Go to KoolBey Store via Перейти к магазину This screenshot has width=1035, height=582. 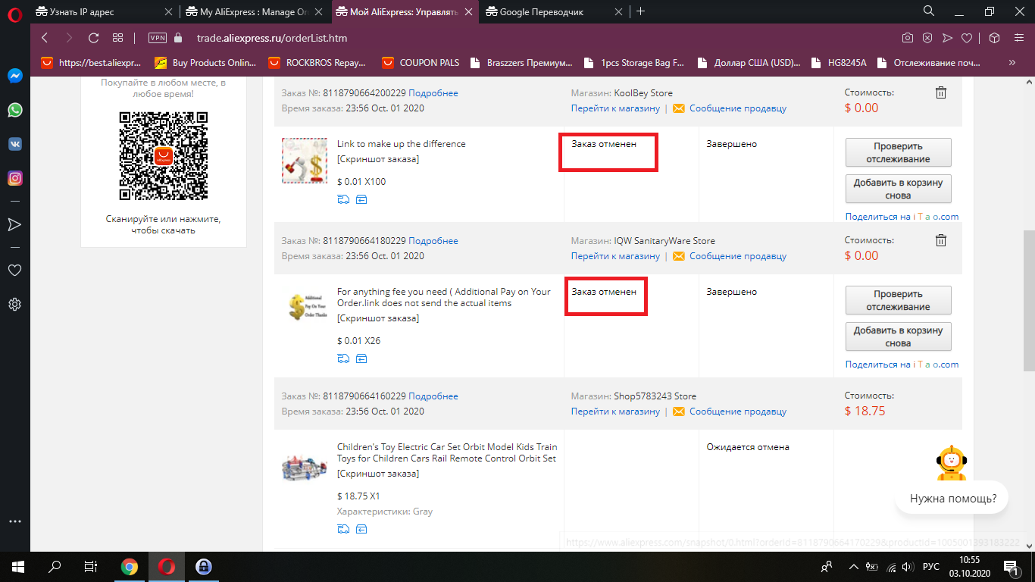coord(616,108)
